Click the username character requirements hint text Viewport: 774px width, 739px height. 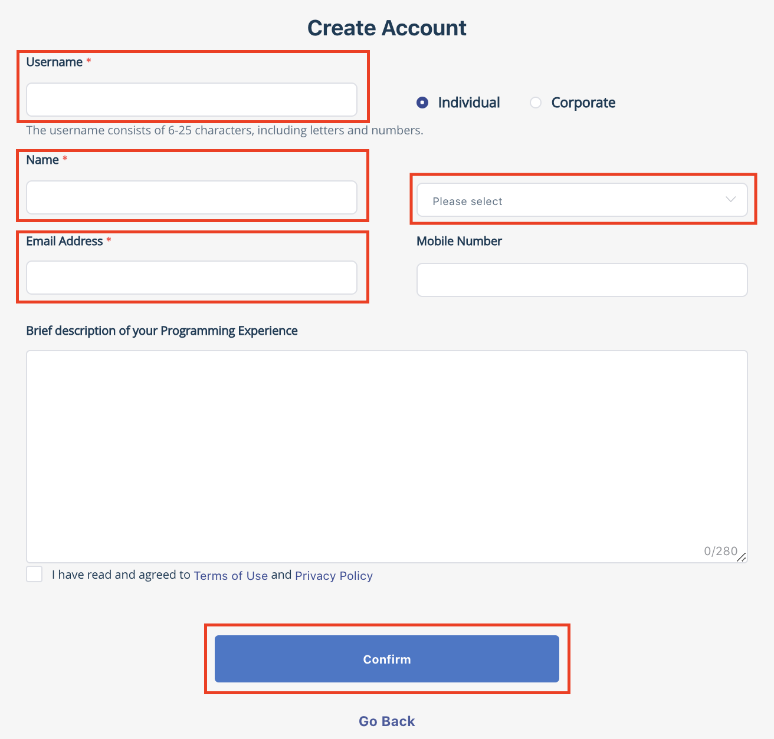coord(224,130)
